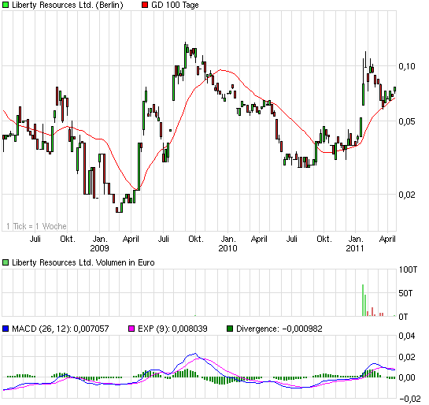The image size is (429, 405).
Task: Click the '0,10' price axis label
Action: click(x=407, y=66)
